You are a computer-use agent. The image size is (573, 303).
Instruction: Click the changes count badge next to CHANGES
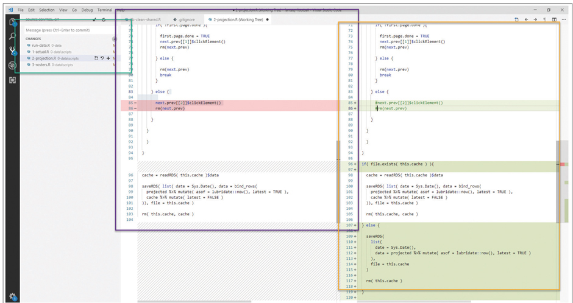click(x=115, y=39)
